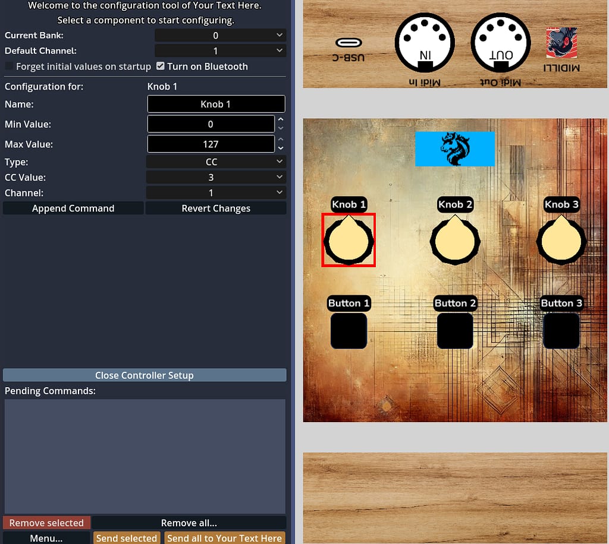Open the CC Value dropdown
The height and width of the screenshot is (544, 609).
point(216,178)
